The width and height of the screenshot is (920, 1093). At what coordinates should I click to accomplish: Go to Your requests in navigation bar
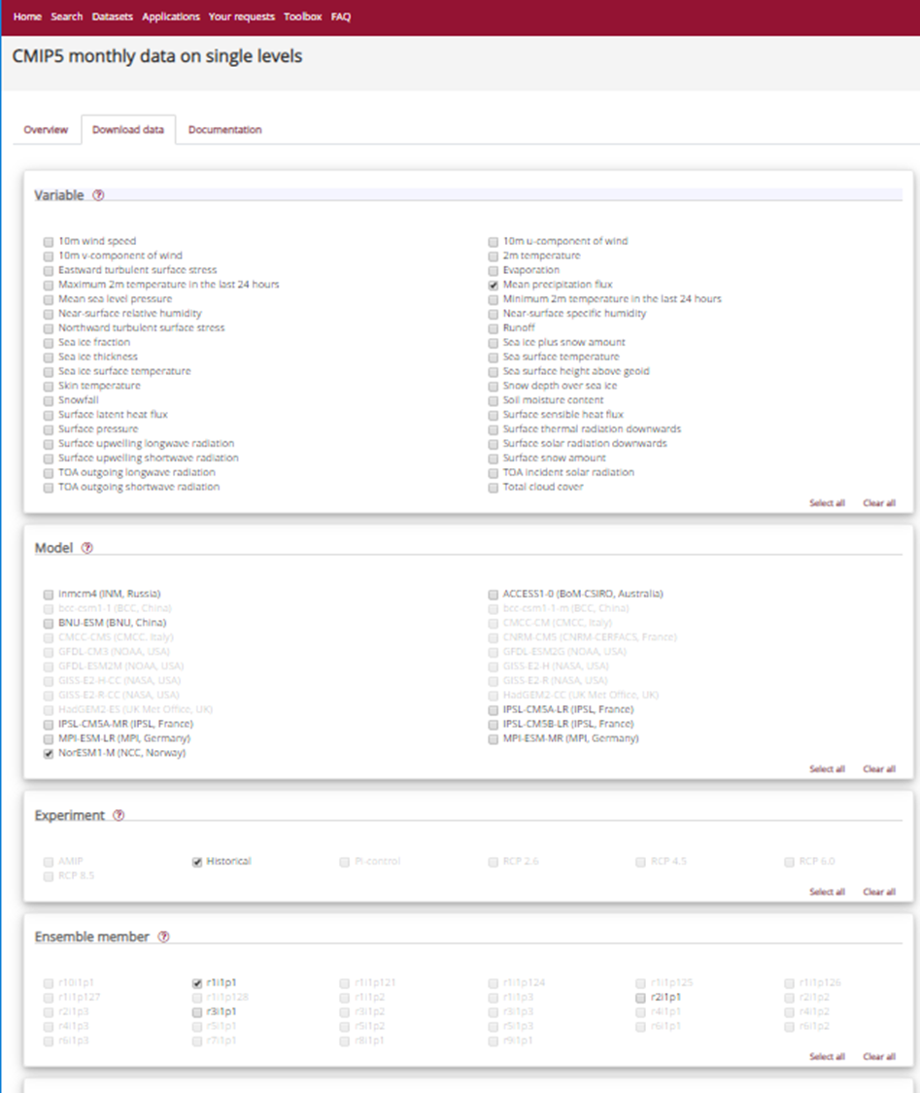click(242, 17)
